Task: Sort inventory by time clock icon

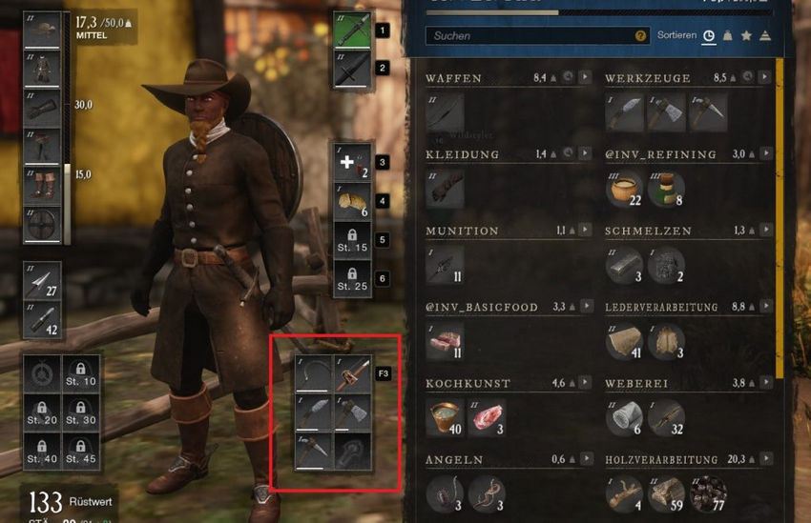Action: 709,35
